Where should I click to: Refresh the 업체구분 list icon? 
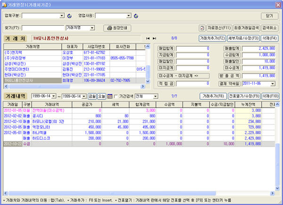69,16
